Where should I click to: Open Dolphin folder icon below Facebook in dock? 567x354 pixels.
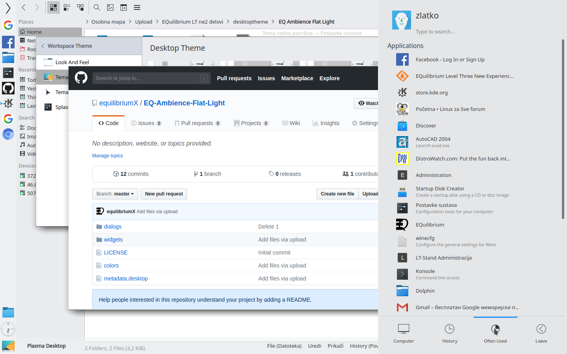point(8,57)
